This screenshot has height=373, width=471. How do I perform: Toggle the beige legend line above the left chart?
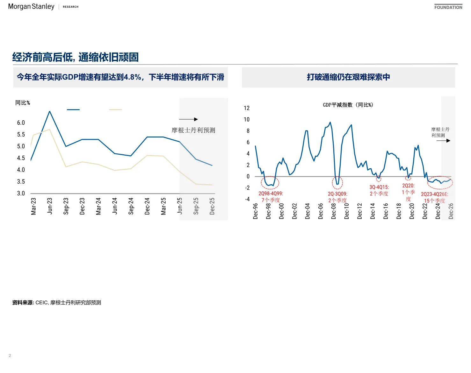tap(116, 109)
